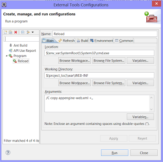Click the Name field containing Reload

(x=105, y=34)
